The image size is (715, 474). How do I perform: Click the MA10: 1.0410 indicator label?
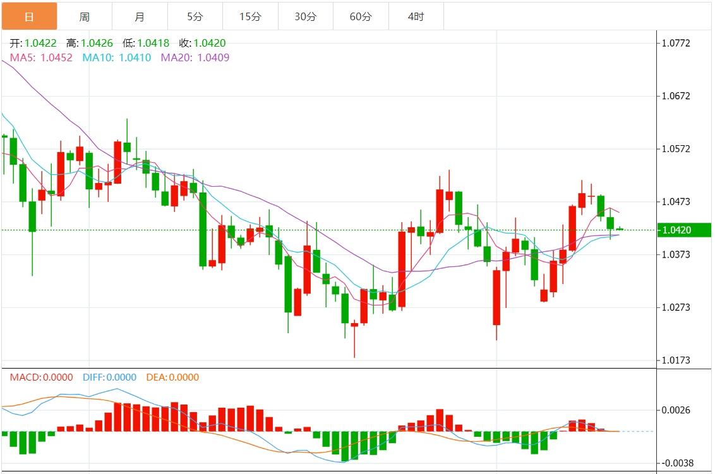point(117,58)
